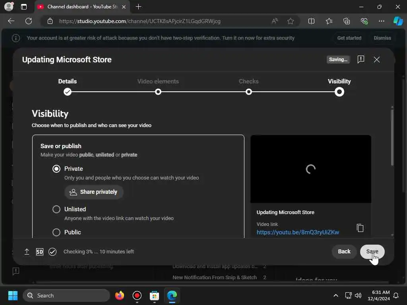The image size is (407, 305).
Task: Open Firefox from the taskbar
Action: (119, 295)
